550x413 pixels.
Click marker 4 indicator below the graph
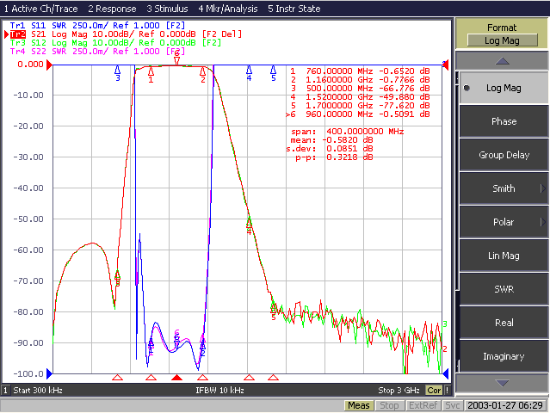(x=249, y=378)
